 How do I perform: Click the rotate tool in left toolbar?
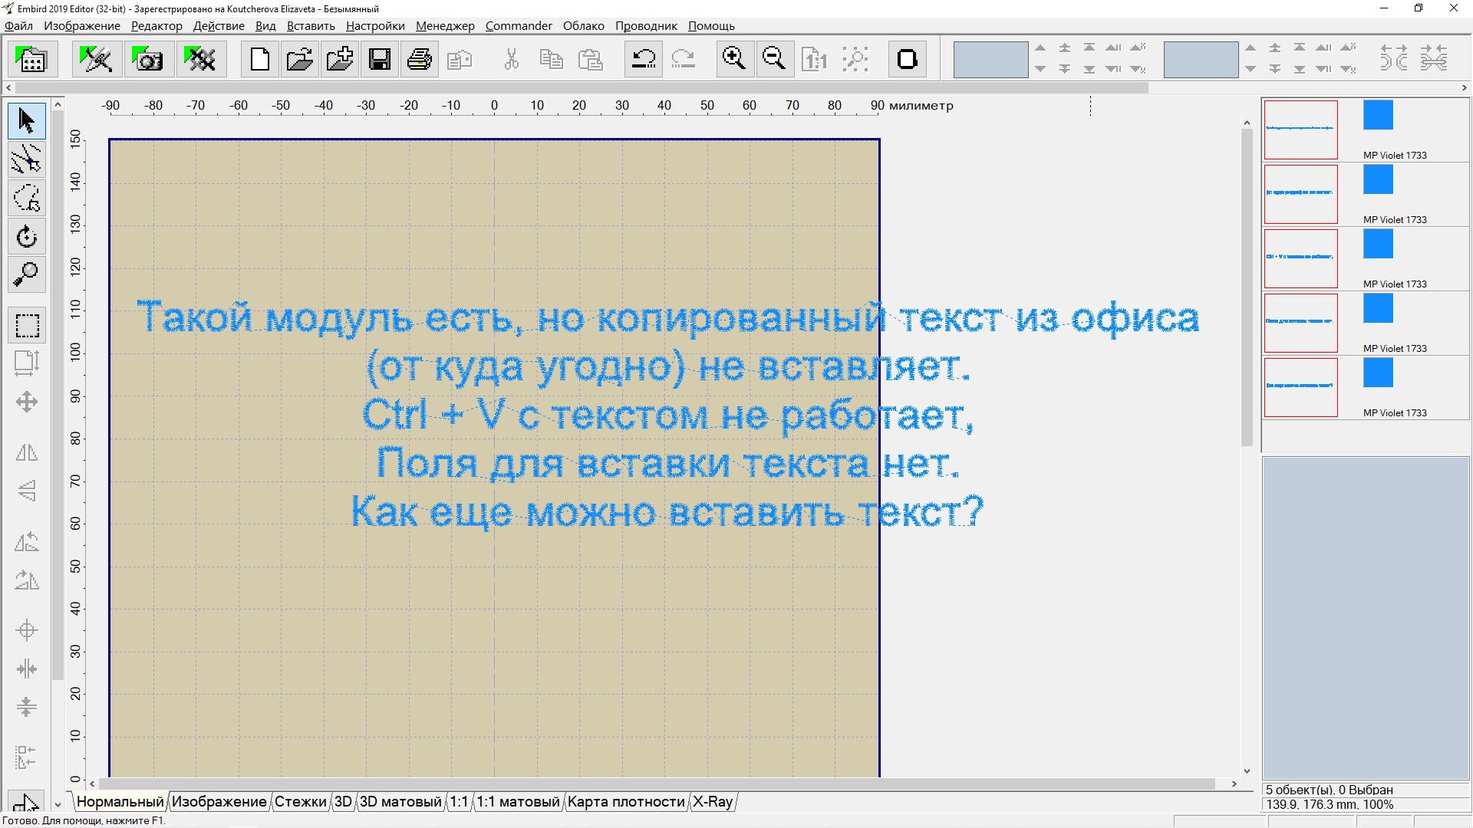point(27,236)
